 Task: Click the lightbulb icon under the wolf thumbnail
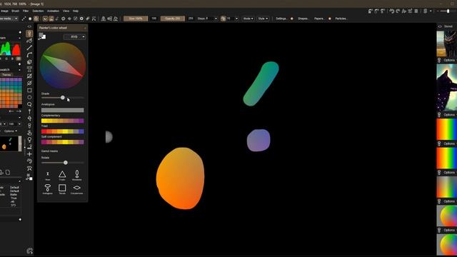(439, 115)
